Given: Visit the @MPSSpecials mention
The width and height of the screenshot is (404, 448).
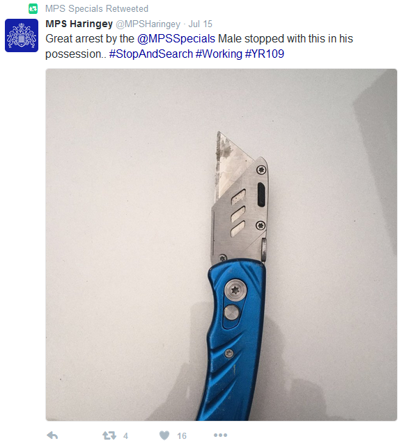Looking at the screenshot, I should pyautogui.click(x=176, y=38).
